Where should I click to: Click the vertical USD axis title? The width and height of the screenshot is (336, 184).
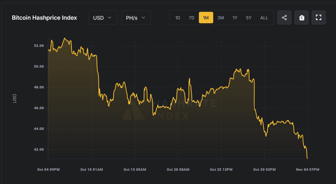[x=15, y=98]
